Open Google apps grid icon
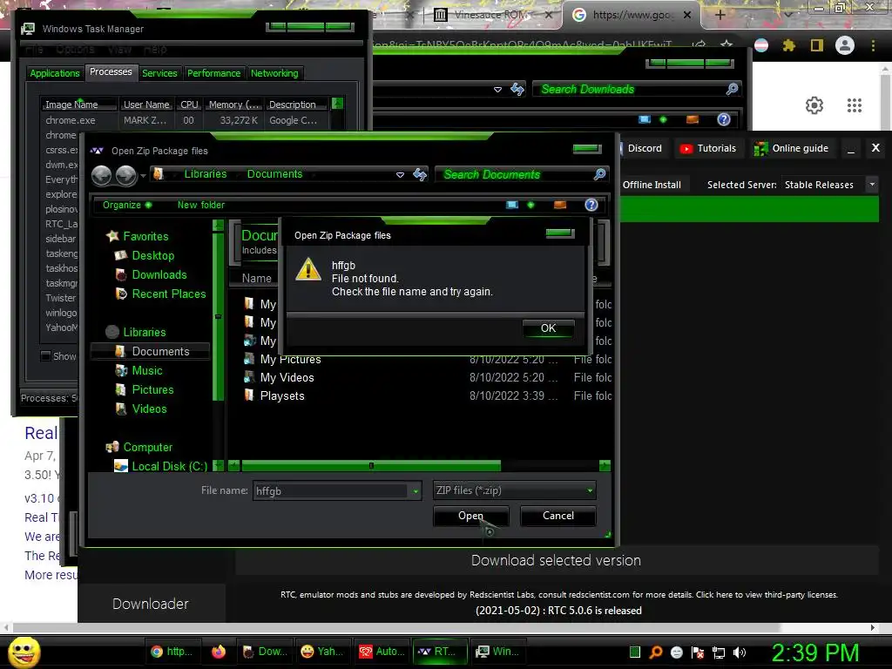Image resolution: width=892 pixels, height=669 pixels. (854, 105)
